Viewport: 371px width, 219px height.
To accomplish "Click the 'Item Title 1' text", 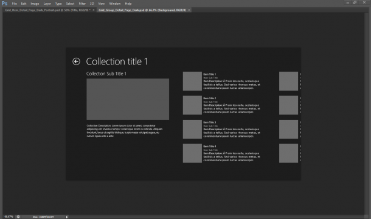I will [210, 74].
